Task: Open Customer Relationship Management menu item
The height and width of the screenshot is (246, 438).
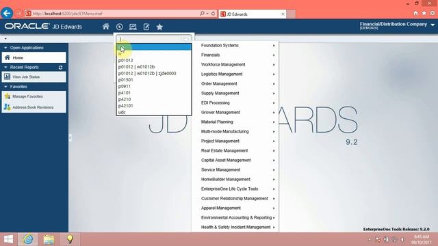Action: (235, 198)
